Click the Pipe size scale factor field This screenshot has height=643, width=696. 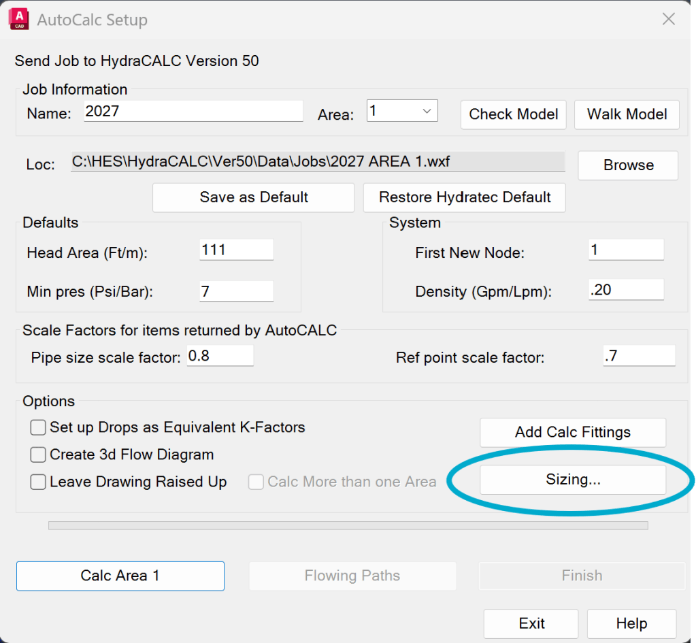(220, 356)
